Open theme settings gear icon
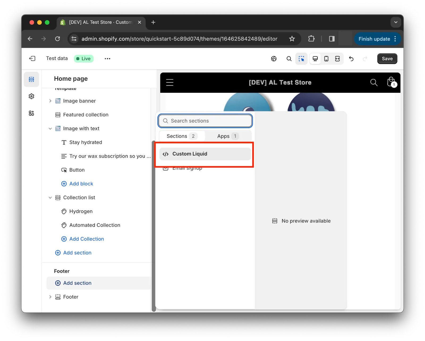 (31, 96)
